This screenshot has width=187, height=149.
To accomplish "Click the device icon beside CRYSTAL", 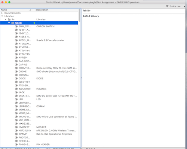I will click(x=16, y=75).
